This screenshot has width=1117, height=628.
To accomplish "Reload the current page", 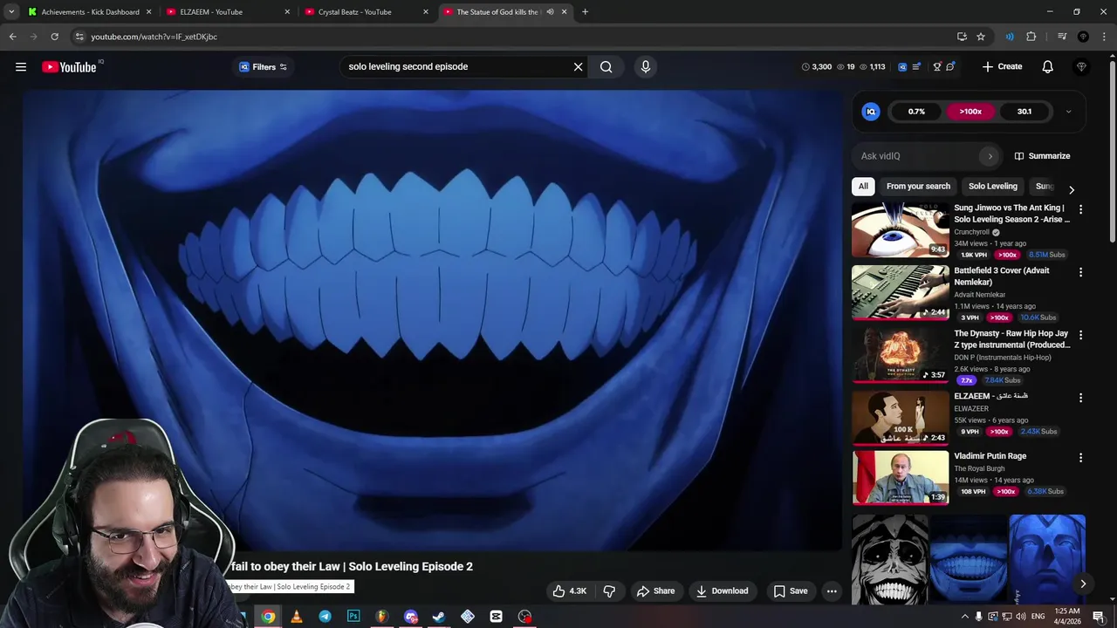I will point(54,37).
